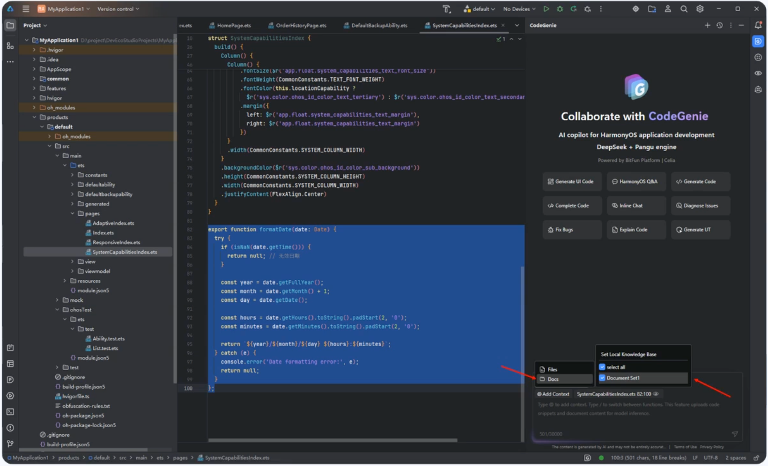
Task: Open Notifications bell icon
Action: click(x=758, y=25)
